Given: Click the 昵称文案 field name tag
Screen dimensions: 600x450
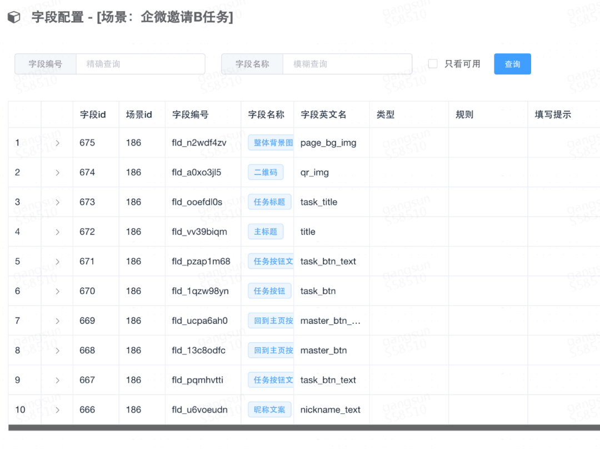Looking at the screenshot, I should (269, 410).
